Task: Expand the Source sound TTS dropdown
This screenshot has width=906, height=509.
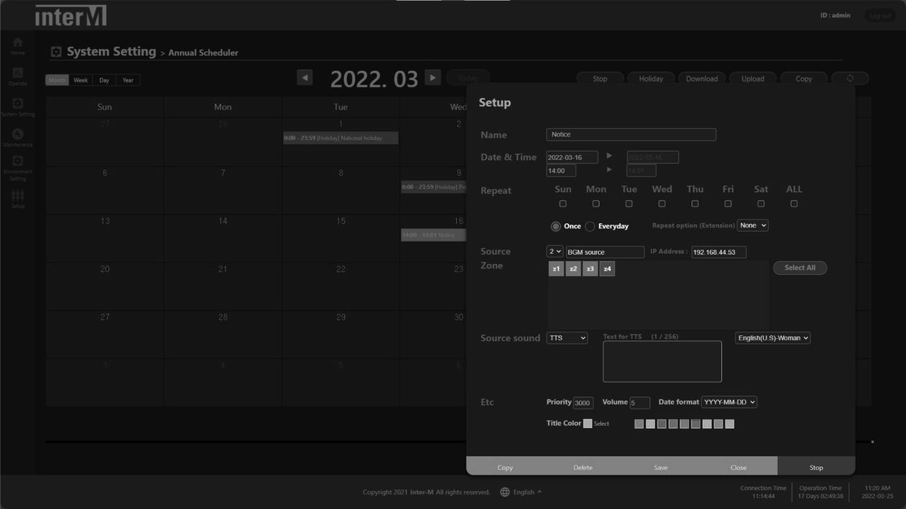Action: click(567, 338)
